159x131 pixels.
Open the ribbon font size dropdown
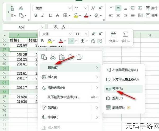[86, 8]
